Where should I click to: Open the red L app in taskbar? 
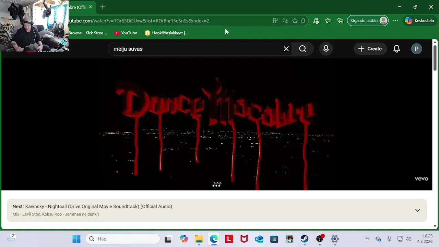click(x=229, y=239)
